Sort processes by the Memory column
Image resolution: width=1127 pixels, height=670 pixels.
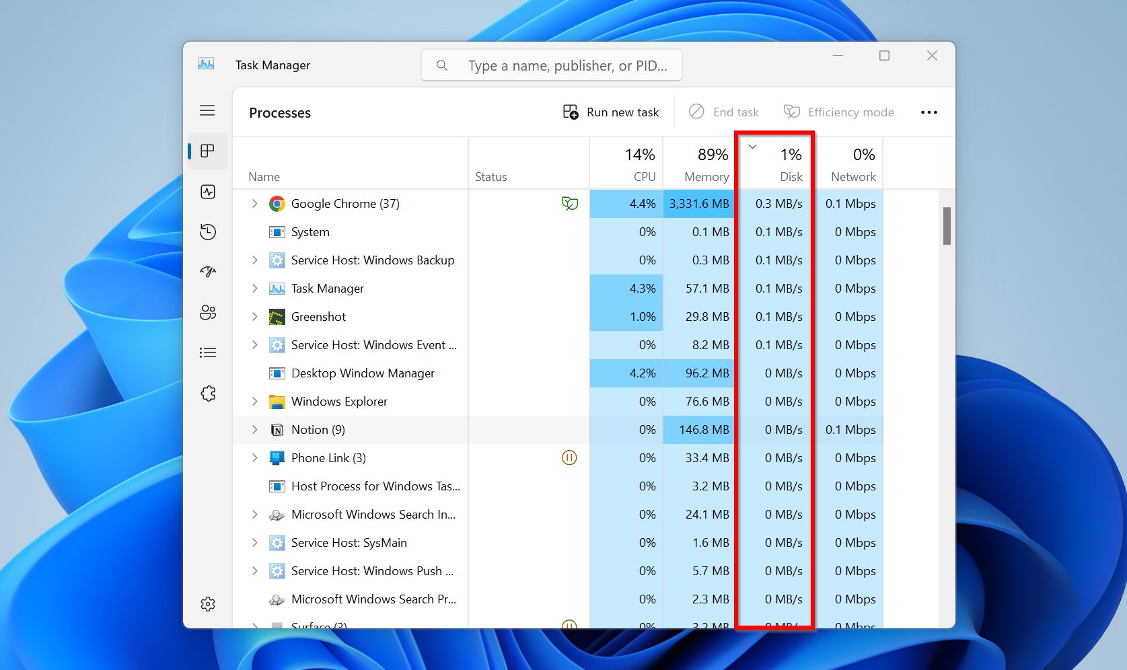pos(700,163)
